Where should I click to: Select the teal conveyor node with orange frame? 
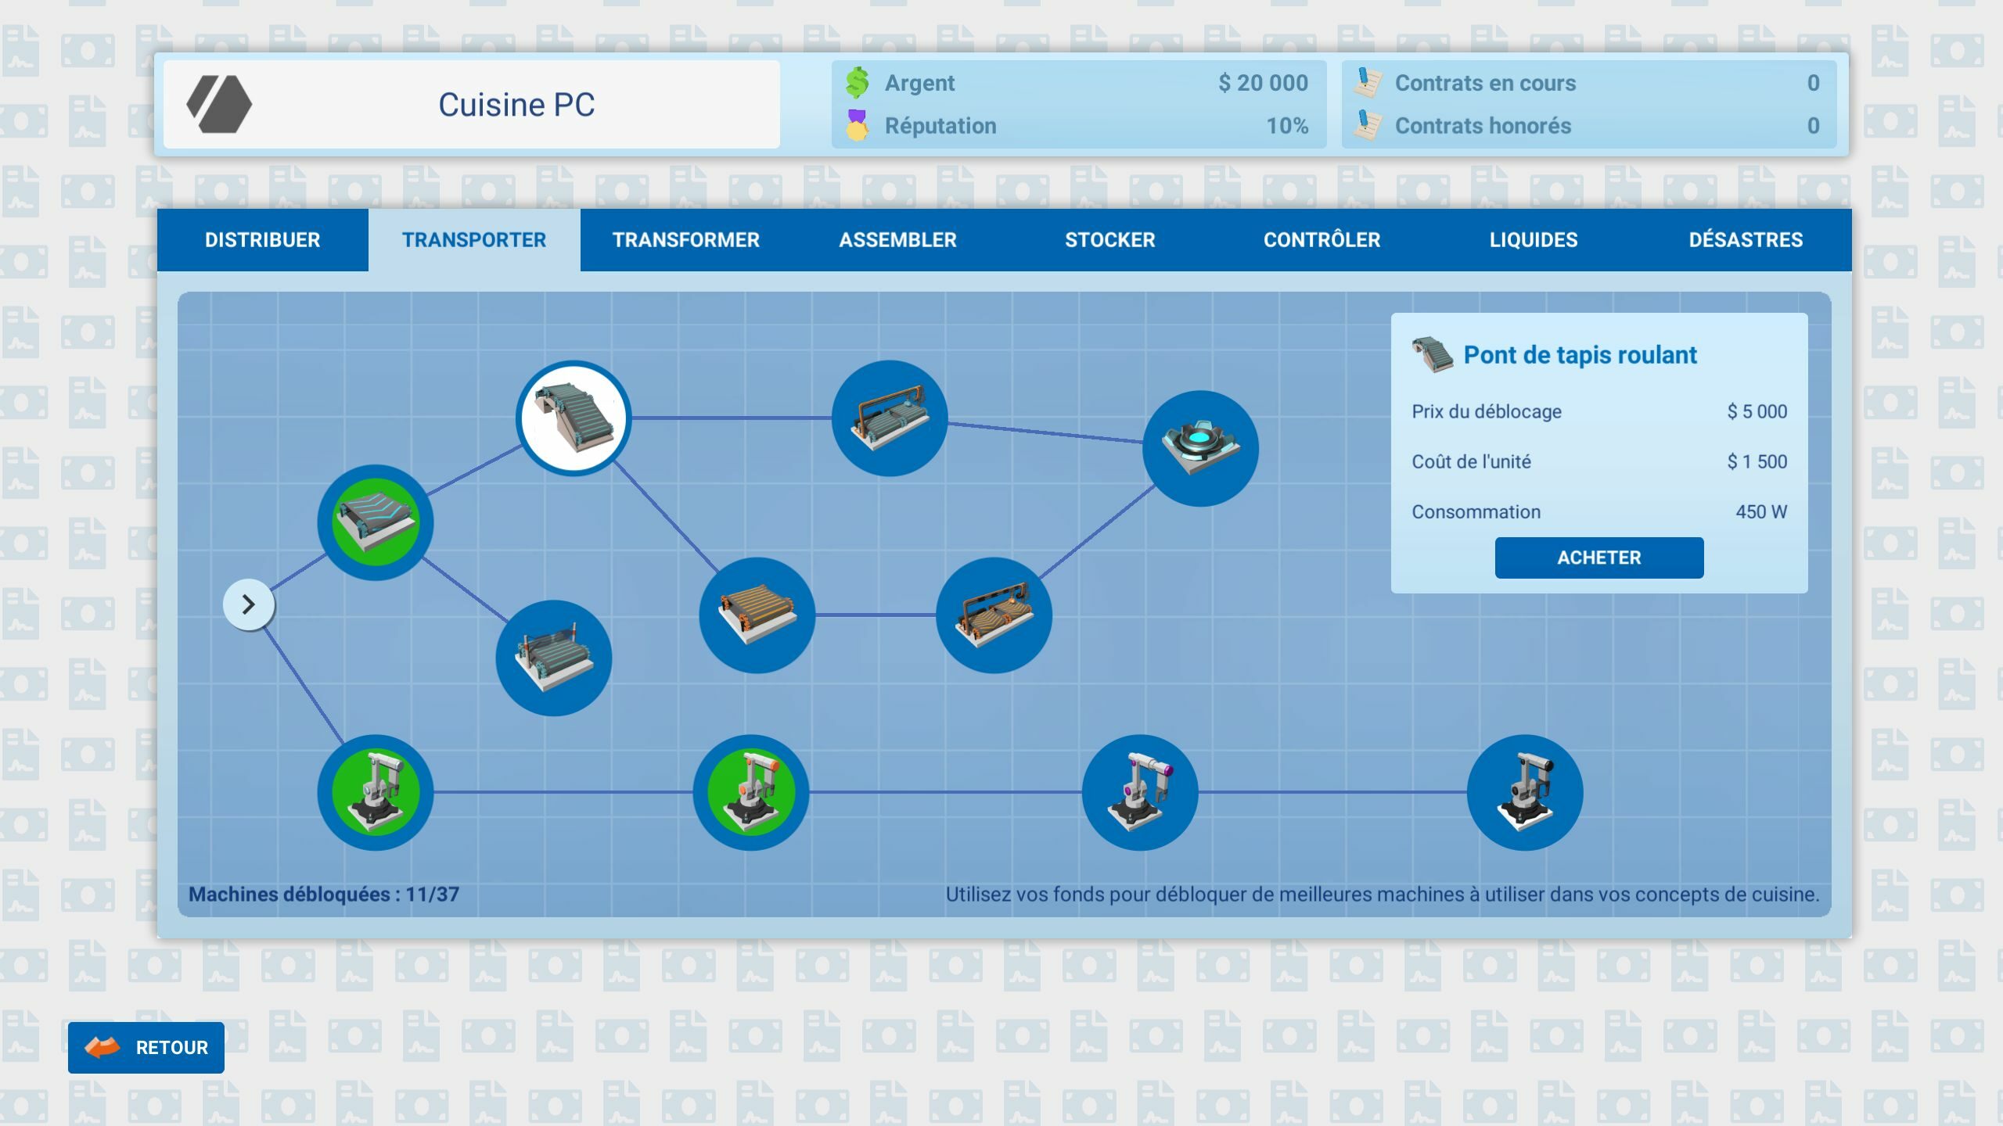pos(890,418)
